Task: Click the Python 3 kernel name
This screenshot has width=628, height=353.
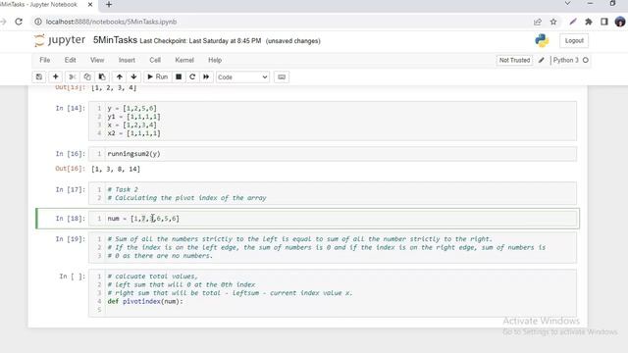Action: click(x=566, y=60)
